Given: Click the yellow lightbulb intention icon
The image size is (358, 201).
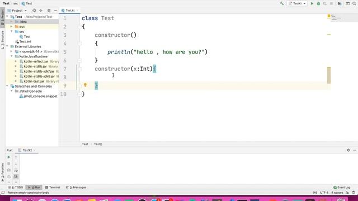Looking at the screenshot, I should click(x=85, y=85).
